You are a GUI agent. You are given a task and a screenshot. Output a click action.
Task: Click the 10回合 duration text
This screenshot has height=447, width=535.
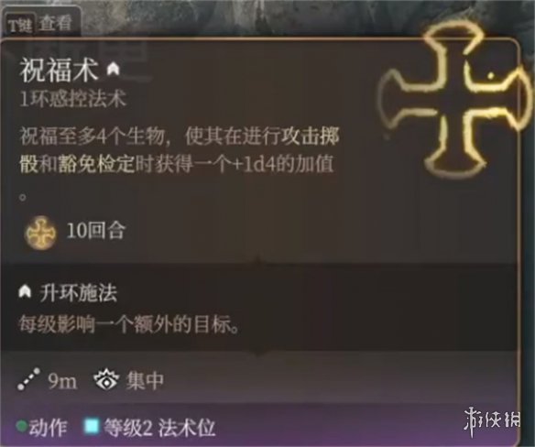point(96,230)
